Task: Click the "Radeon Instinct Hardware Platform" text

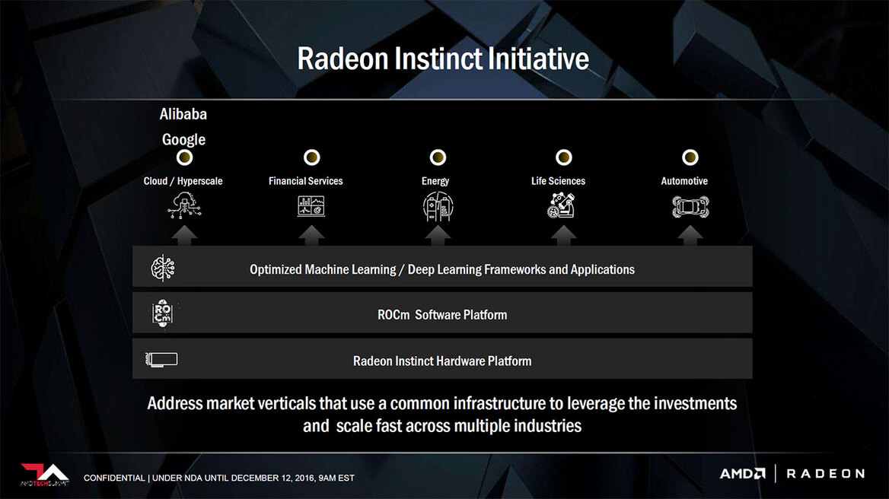Action: click(442, 361)
